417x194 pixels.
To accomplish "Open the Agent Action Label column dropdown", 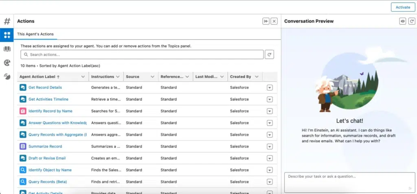I will point(83,76).
